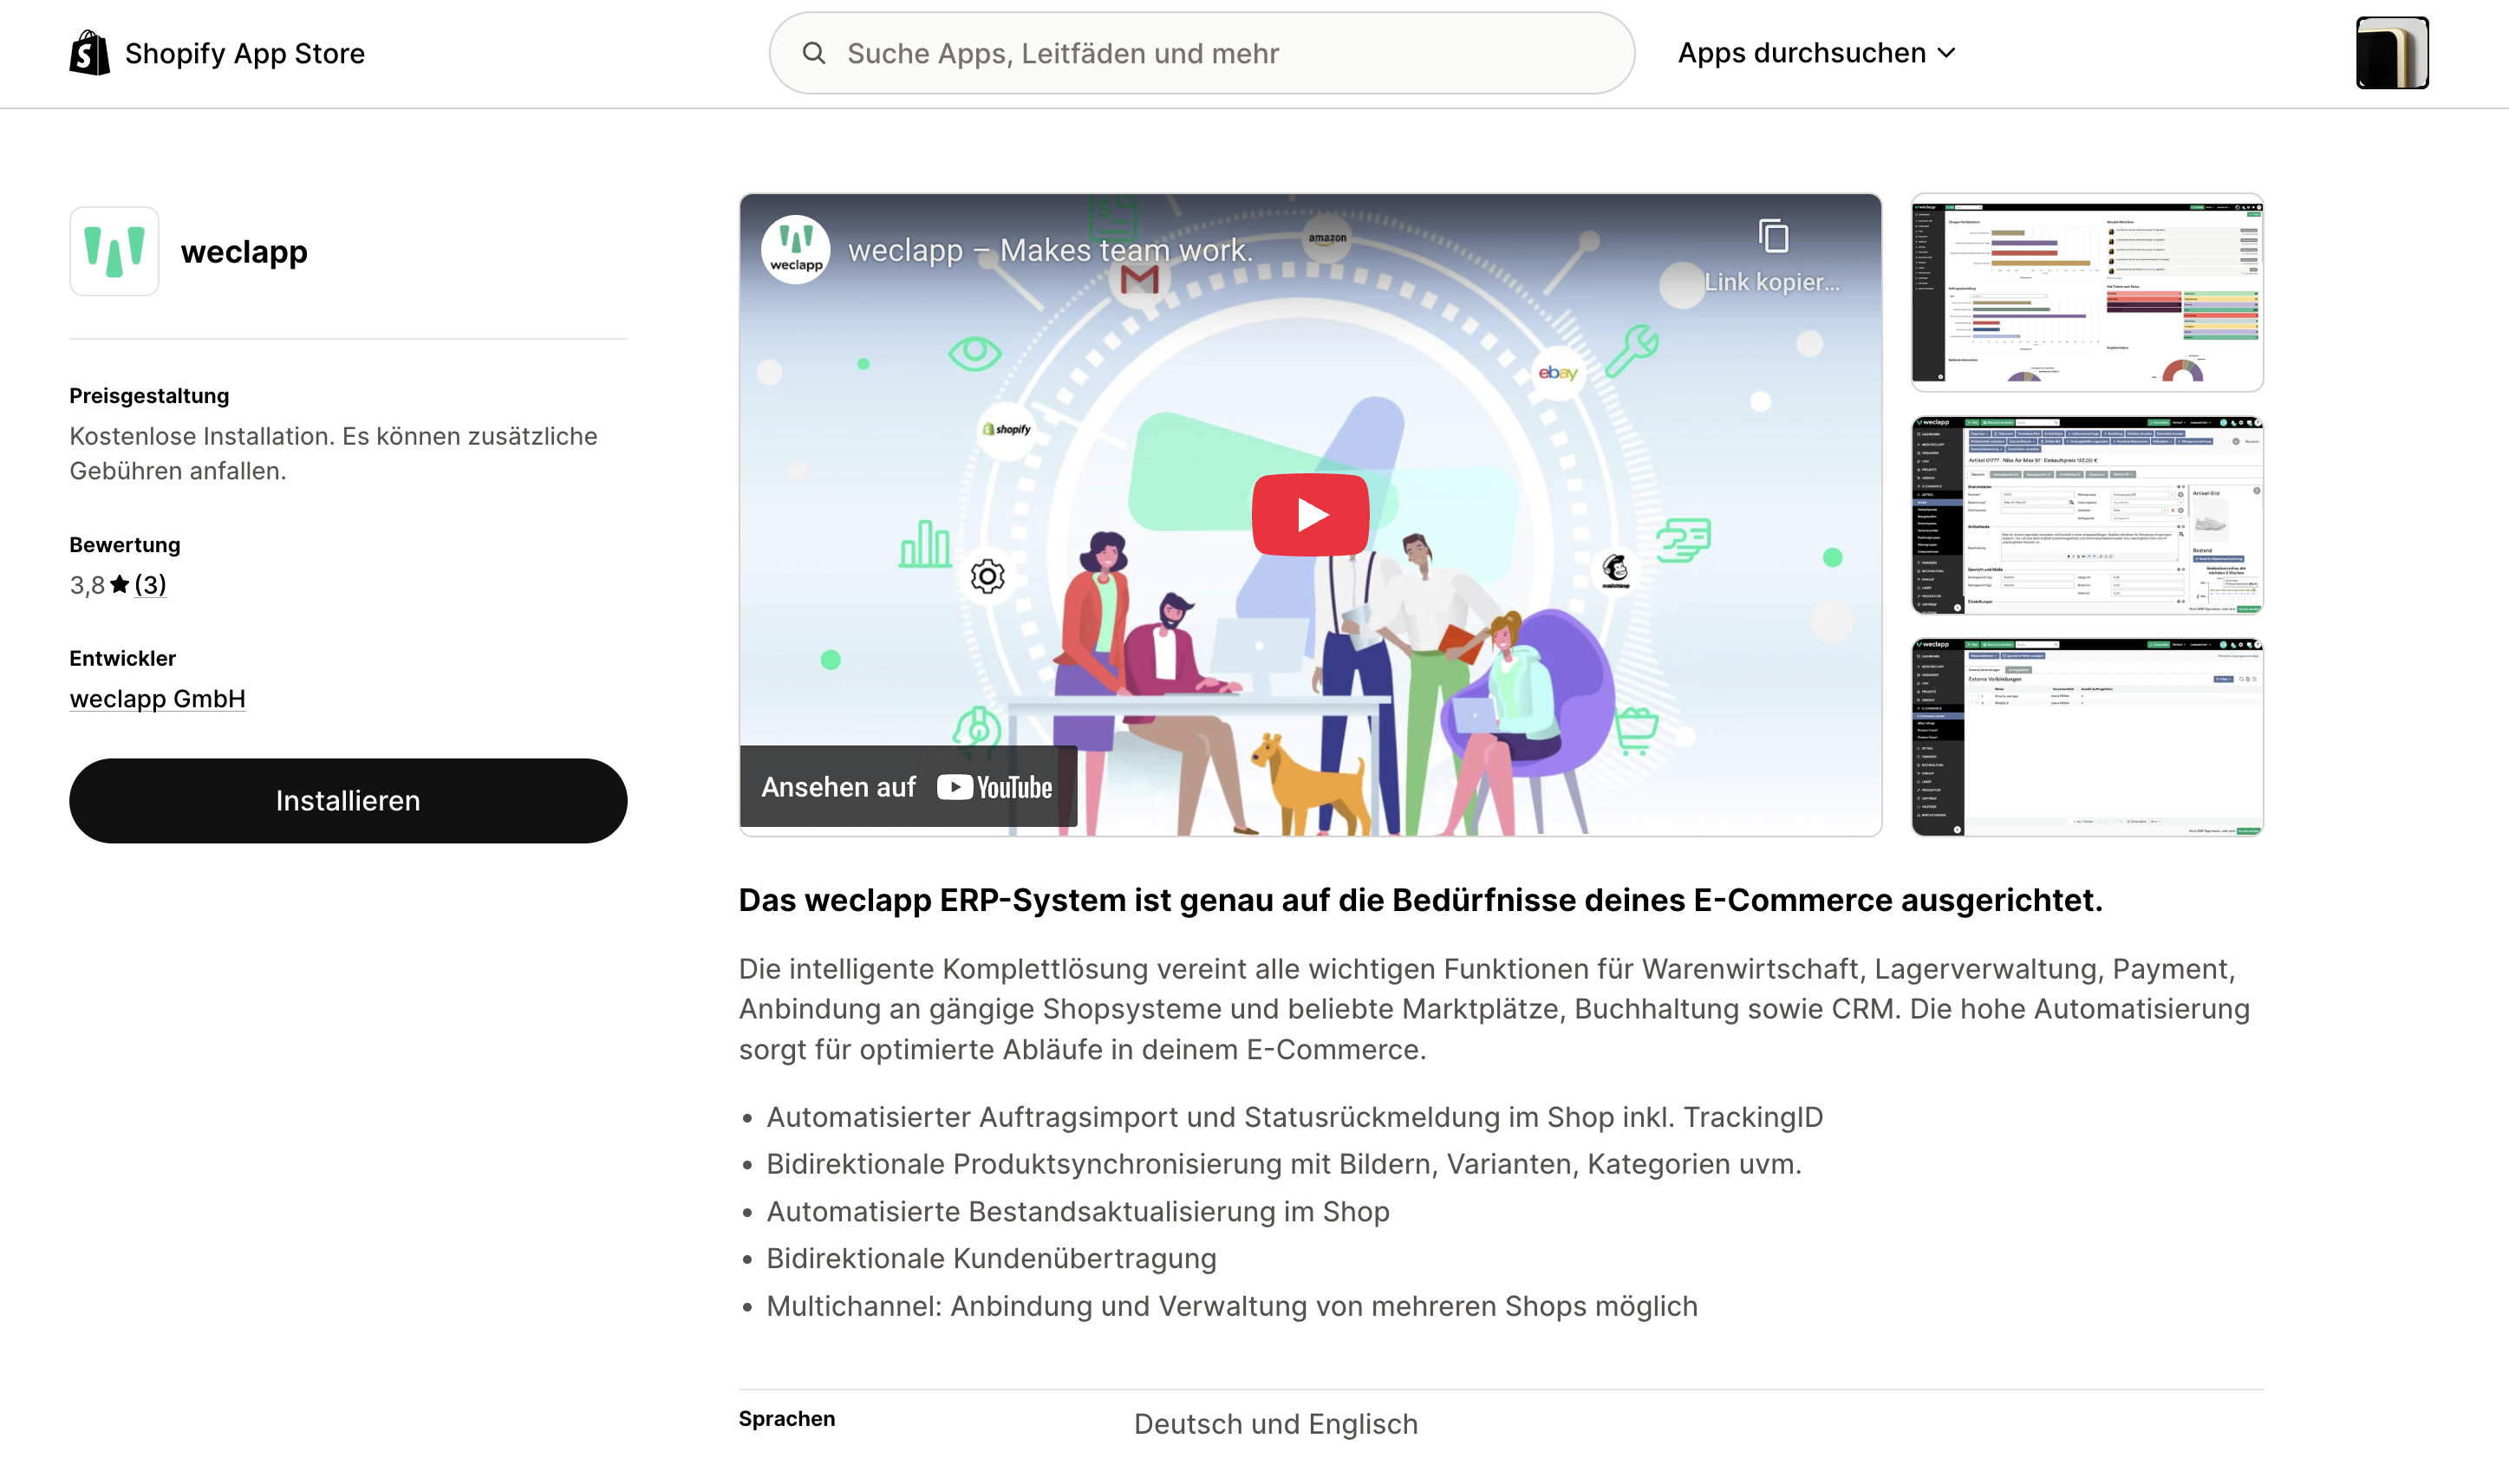Click the rating star icon

click(x=120, y=584)
